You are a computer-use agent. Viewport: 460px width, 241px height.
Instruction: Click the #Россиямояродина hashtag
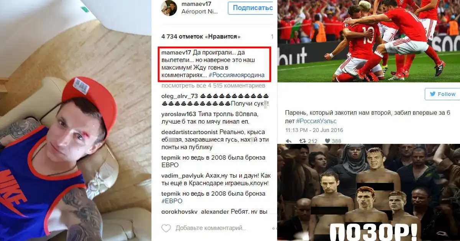tap(239, 75)
